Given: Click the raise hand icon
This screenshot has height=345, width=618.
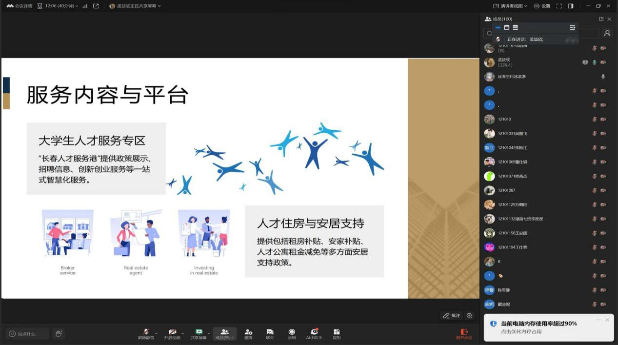Looking at the screenshot, I should click(x=59, y=334).
